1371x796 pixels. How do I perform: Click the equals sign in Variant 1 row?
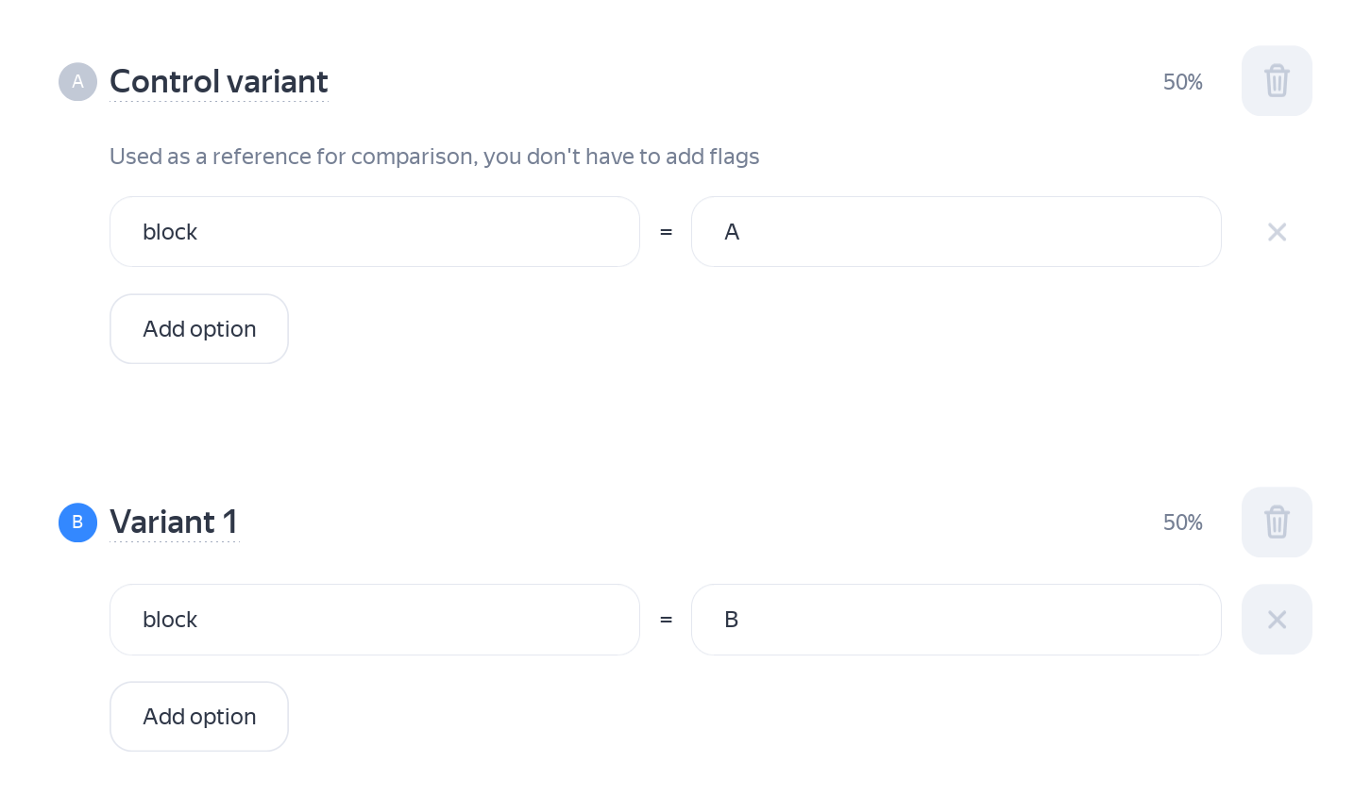pyautogui.click(x=666, y=620)
